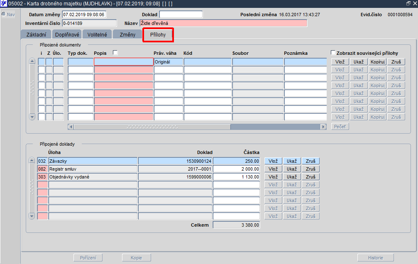Click the up arrow of documents list scrollbar
The image size is (418, 264).
(x=32, y=61)
